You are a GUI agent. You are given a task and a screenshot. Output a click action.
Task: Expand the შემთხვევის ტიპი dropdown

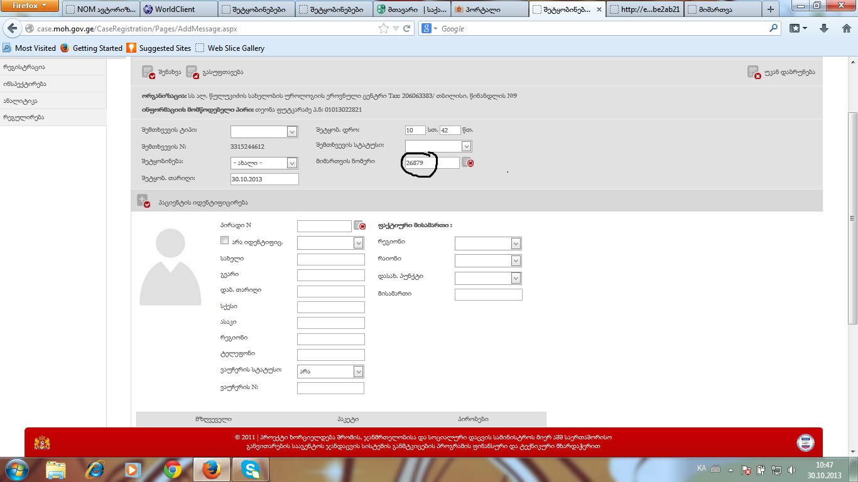tap(291, 132)
